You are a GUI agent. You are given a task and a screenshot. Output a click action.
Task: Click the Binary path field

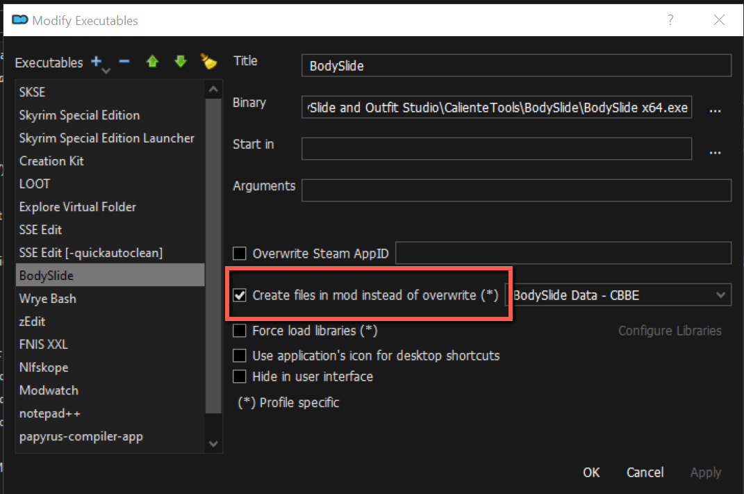tap(496, 107)
